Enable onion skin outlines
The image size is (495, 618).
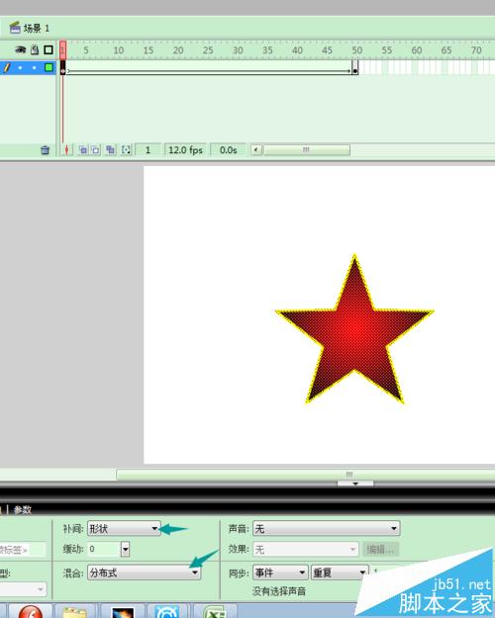95,149
